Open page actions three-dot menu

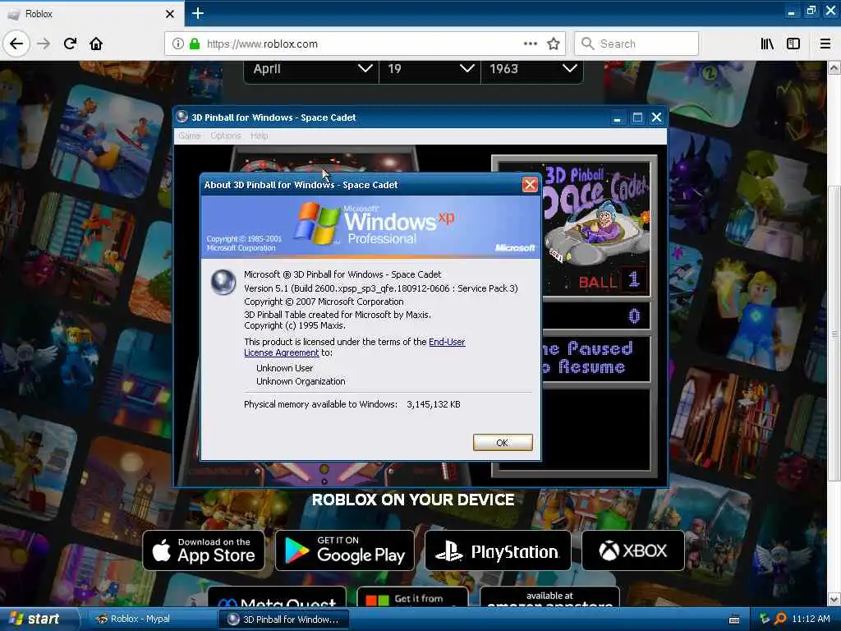(x=530, y=44)
